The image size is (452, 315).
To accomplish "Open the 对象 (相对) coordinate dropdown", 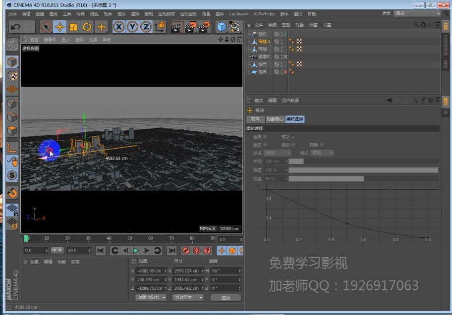I will (151, 298).
